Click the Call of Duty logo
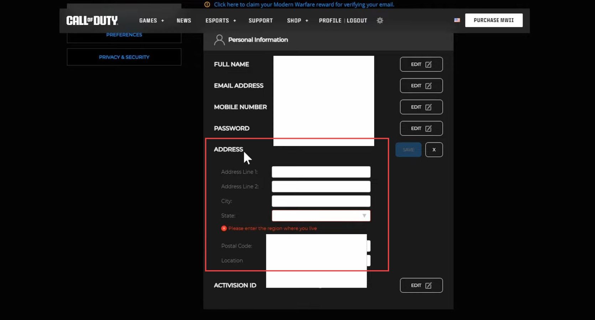Viewport: 595px width, 320px height. [x=92, y=21]
